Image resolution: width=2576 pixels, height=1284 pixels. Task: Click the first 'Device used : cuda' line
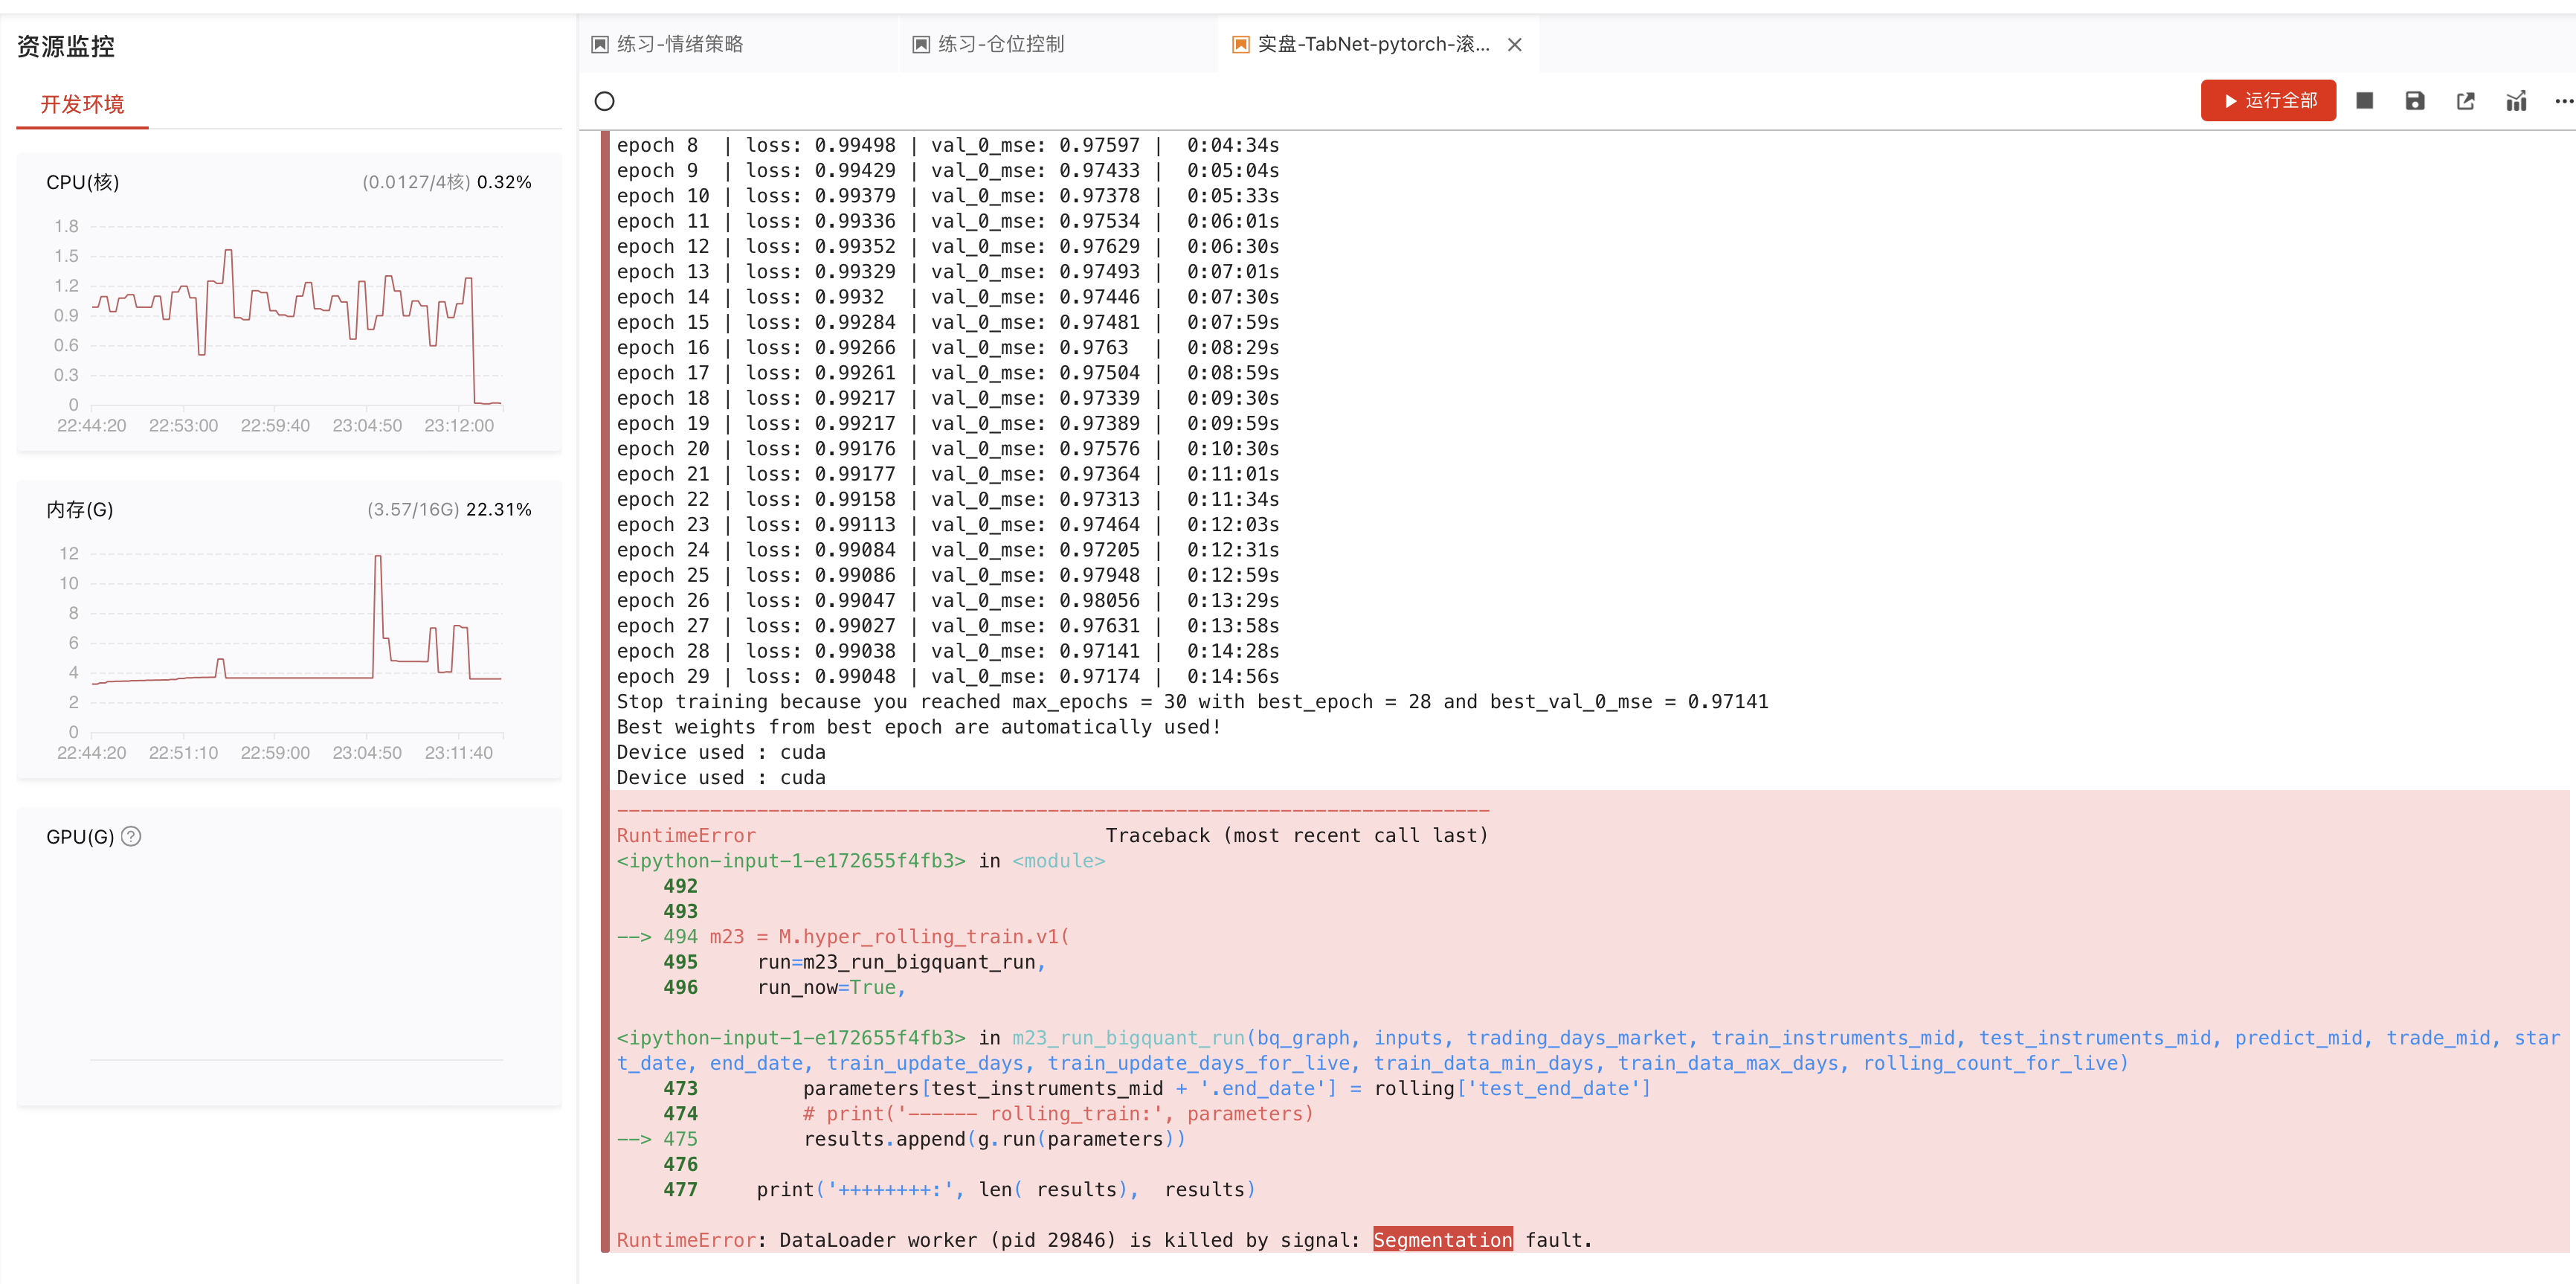(721, 752)
